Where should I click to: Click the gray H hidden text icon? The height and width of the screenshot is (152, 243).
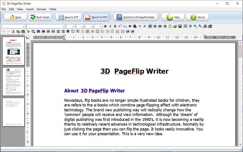tap(140, 26)
